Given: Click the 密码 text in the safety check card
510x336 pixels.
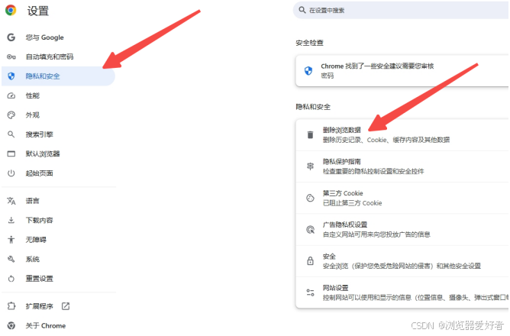Looking at the screenshot, I should (x=328, y=76).
